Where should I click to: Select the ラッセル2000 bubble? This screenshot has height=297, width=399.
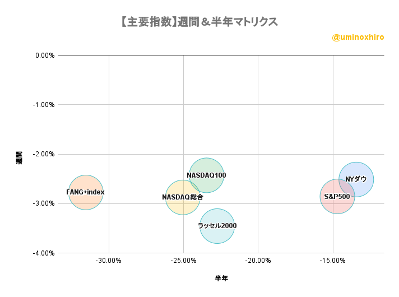217,226
